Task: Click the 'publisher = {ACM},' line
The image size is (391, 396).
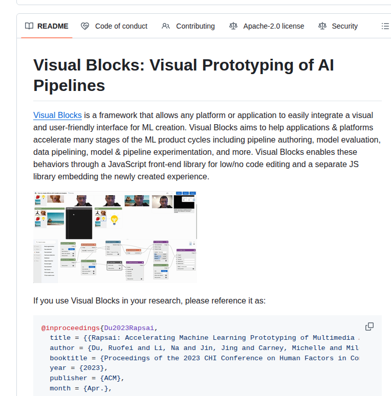Action: pos(87,378)
